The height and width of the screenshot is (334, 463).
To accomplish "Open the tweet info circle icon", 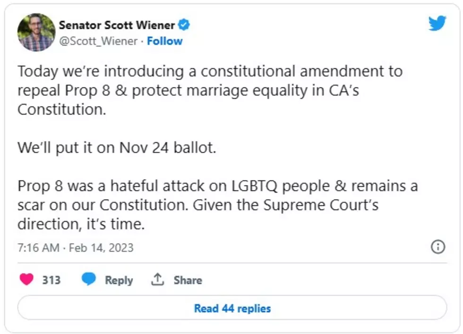I will (x=438, y=246).
